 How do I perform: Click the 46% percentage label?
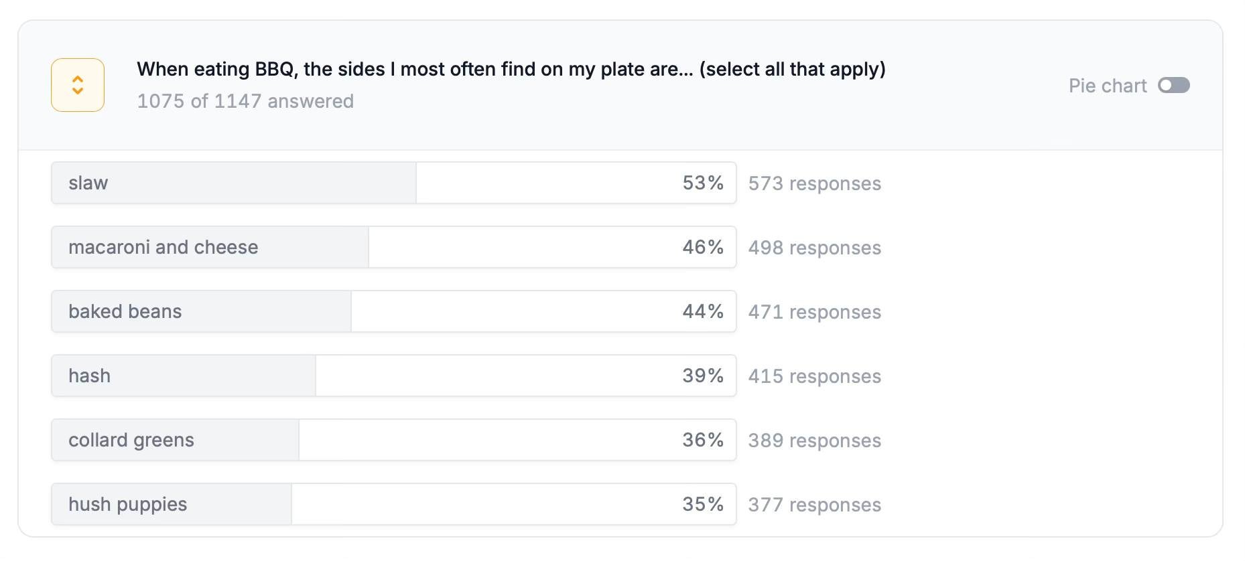tap(703, 247)
